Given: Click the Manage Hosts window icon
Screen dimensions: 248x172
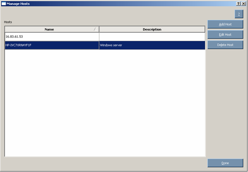Looking at the screenshot, I should (4, 4).
